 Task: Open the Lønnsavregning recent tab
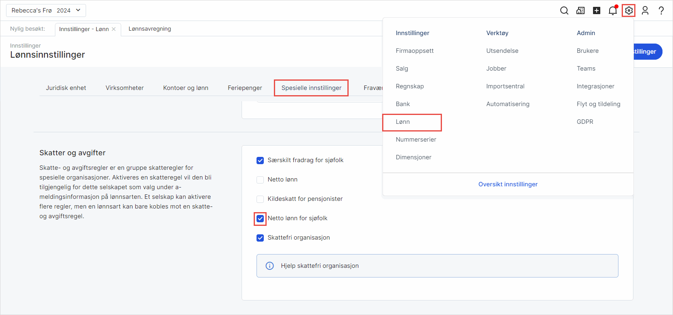click(x=150, y=29)
